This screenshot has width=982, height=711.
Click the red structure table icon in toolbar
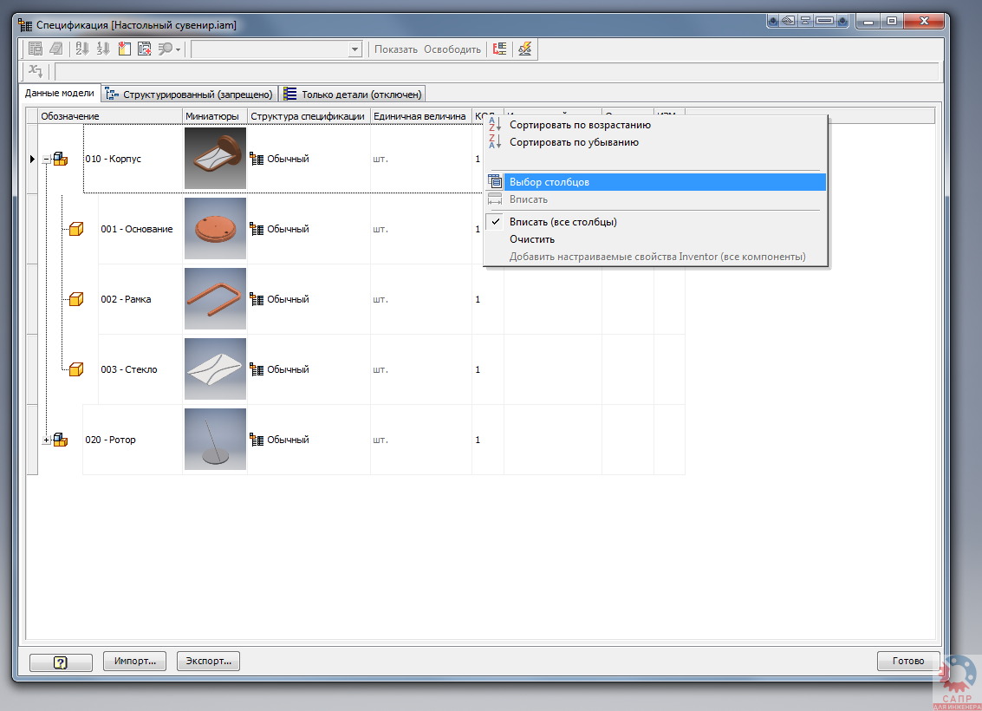tap(500, 49)
